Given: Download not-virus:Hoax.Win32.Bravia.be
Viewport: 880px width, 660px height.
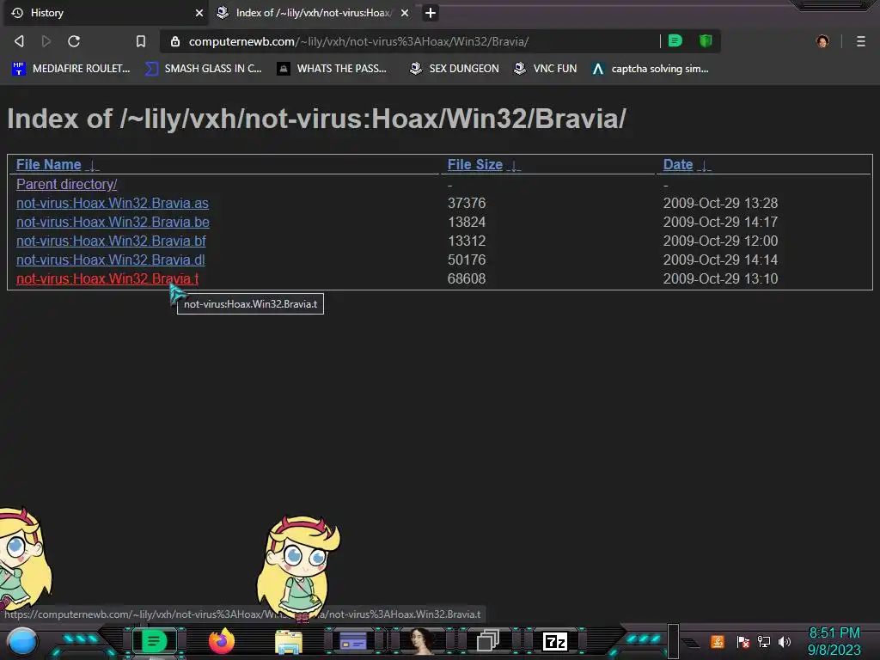Looking at the screenshot, I should click(x=113, y=222).
